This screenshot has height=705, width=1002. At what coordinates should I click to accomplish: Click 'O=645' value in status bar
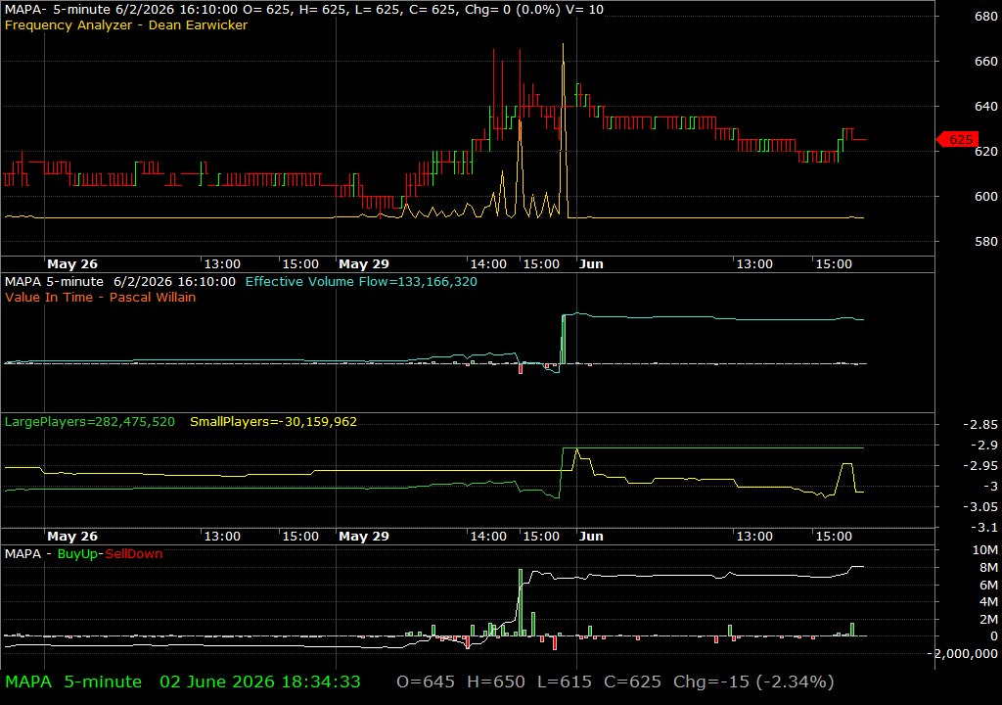pos(426,681)
